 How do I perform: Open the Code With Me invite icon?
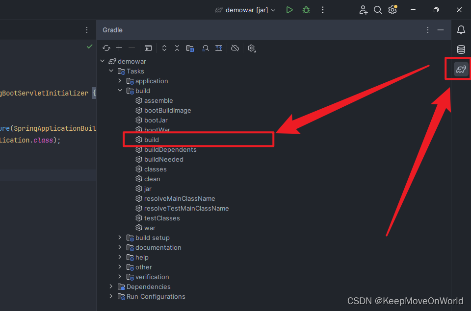(363, 9)
